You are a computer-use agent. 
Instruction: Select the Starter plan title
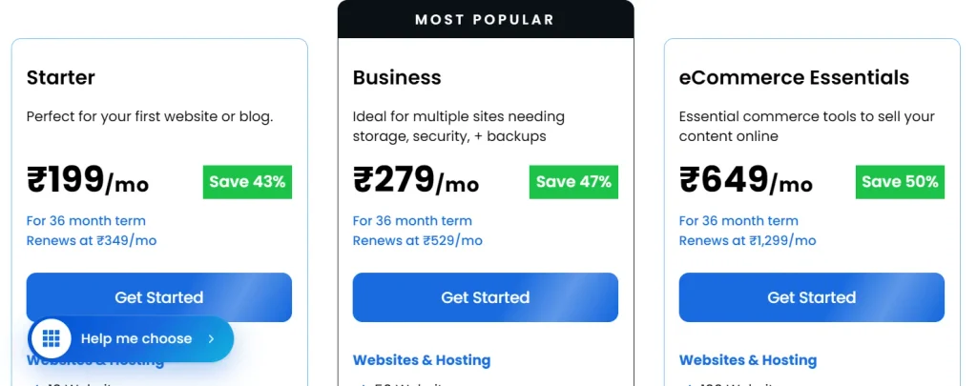60,78
